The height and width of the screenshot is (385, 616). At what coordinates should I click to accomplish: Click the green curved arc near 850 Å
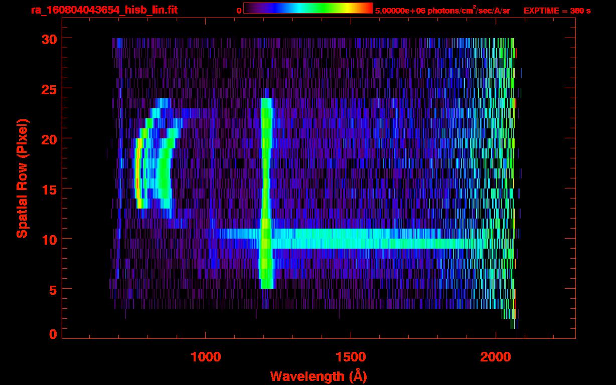click(165, 170)
